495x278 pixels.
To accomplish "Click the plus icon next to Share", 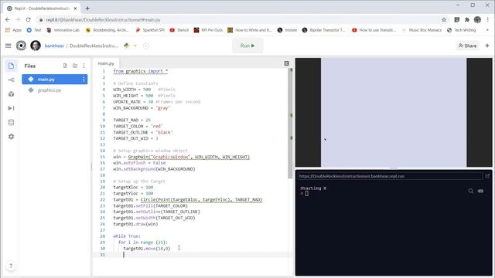I will [x=487, y=46].
